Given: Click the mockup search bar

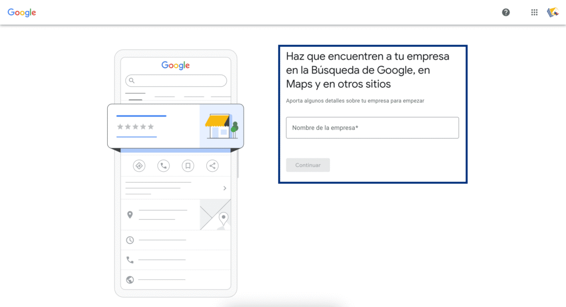Looking at the screenshot, I should point(176,81).
